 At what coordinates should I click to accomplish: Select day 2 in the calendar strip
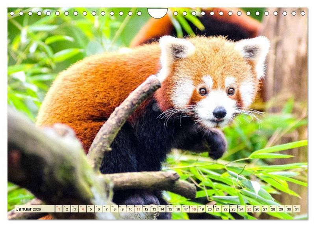pos(67,209)
